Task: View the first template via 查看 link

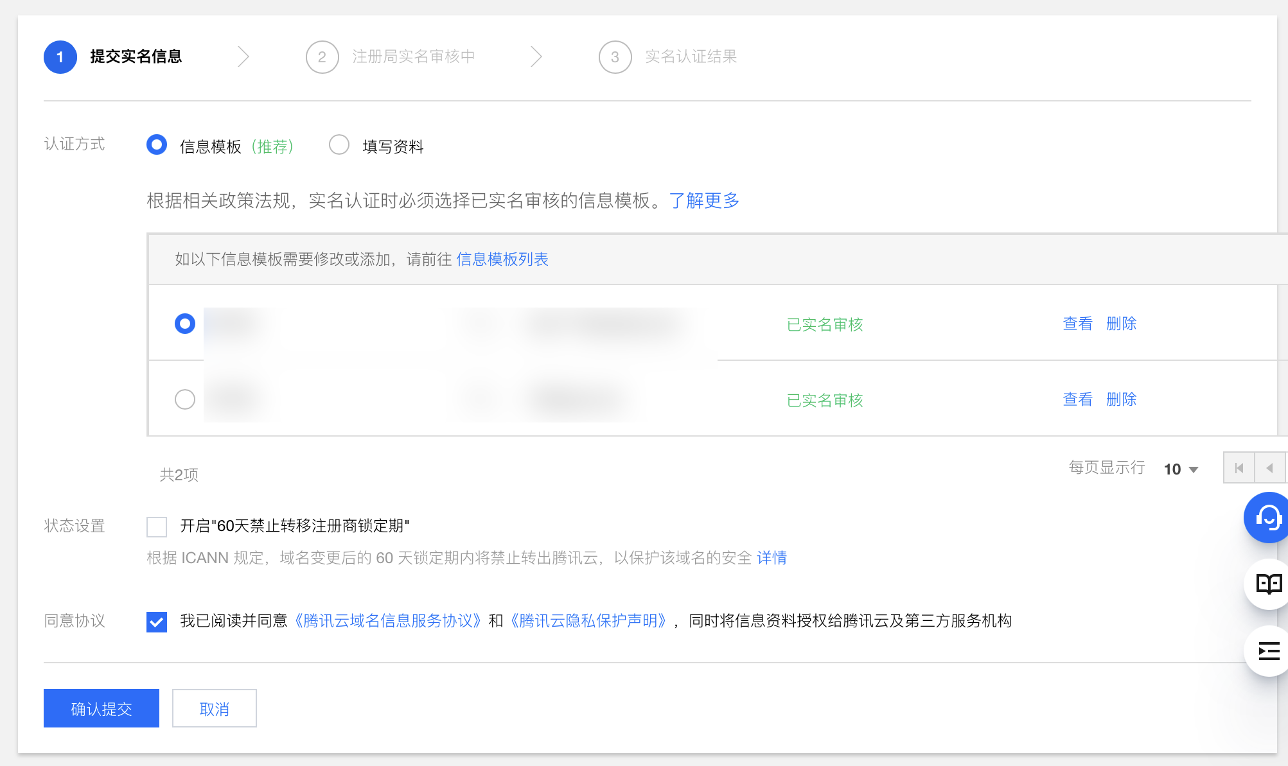Action: click(1077, 324)
